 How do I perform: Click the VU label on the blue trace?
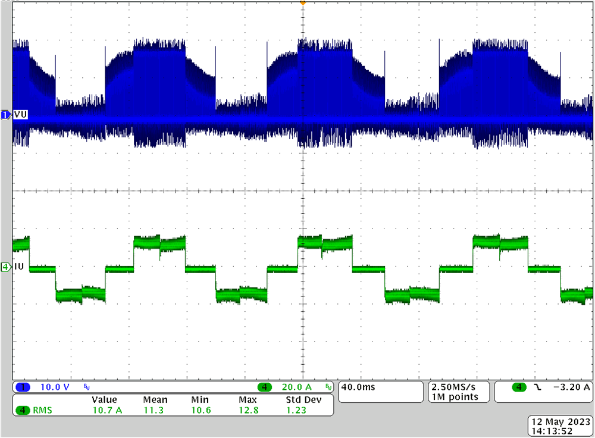tap(21, 114)
